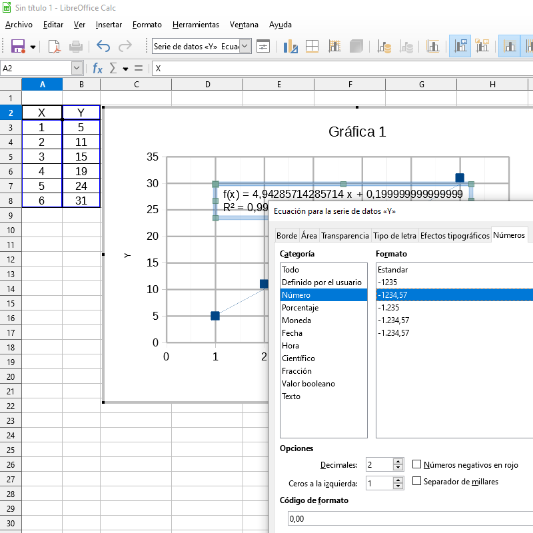Increase Decimales with up arrow
This screenshot has width=533, height=533.
[x=398, y=461]
